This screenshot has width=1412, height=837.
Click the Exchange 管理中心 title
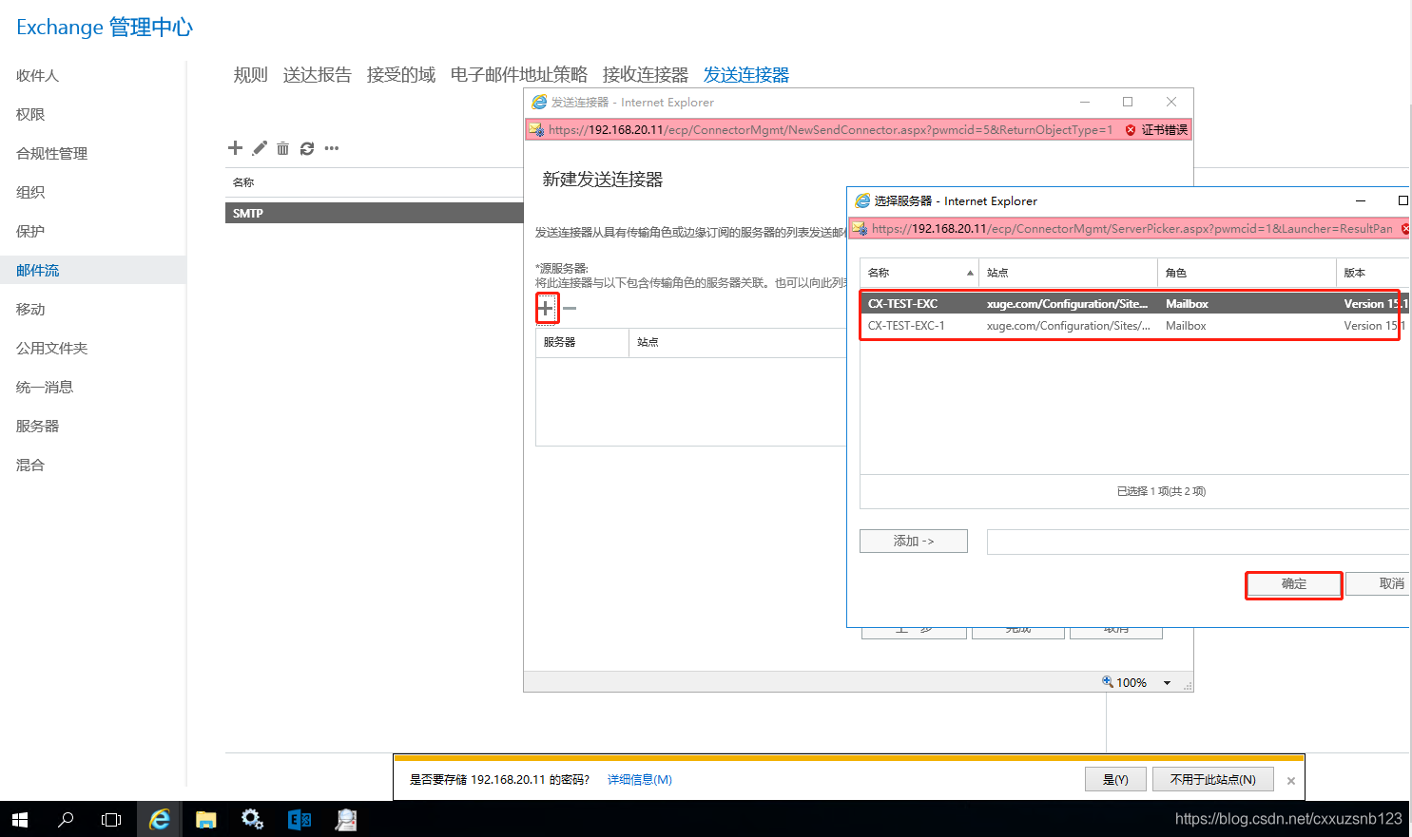(x=105, y=27)
